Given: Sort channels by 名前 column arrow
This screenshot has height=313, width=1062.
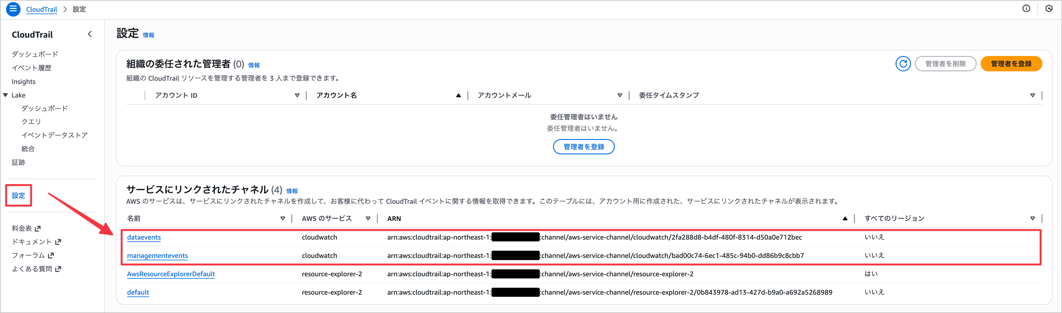Looking at the screenshot, I should click(x=283, y=218).
